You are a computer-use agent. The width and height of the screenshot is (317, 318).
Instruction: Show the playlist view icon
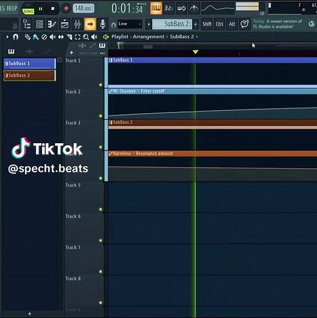coord(64,24)
